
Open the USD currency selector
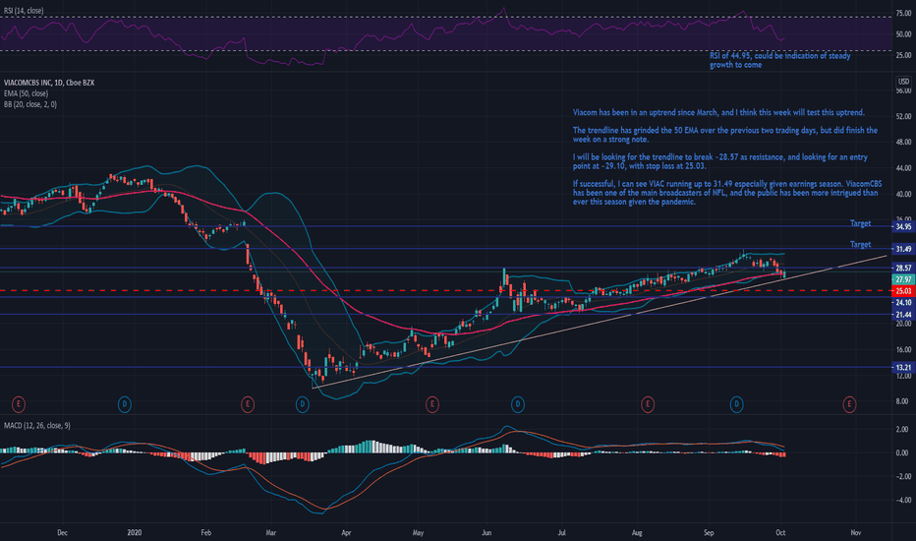903,82
